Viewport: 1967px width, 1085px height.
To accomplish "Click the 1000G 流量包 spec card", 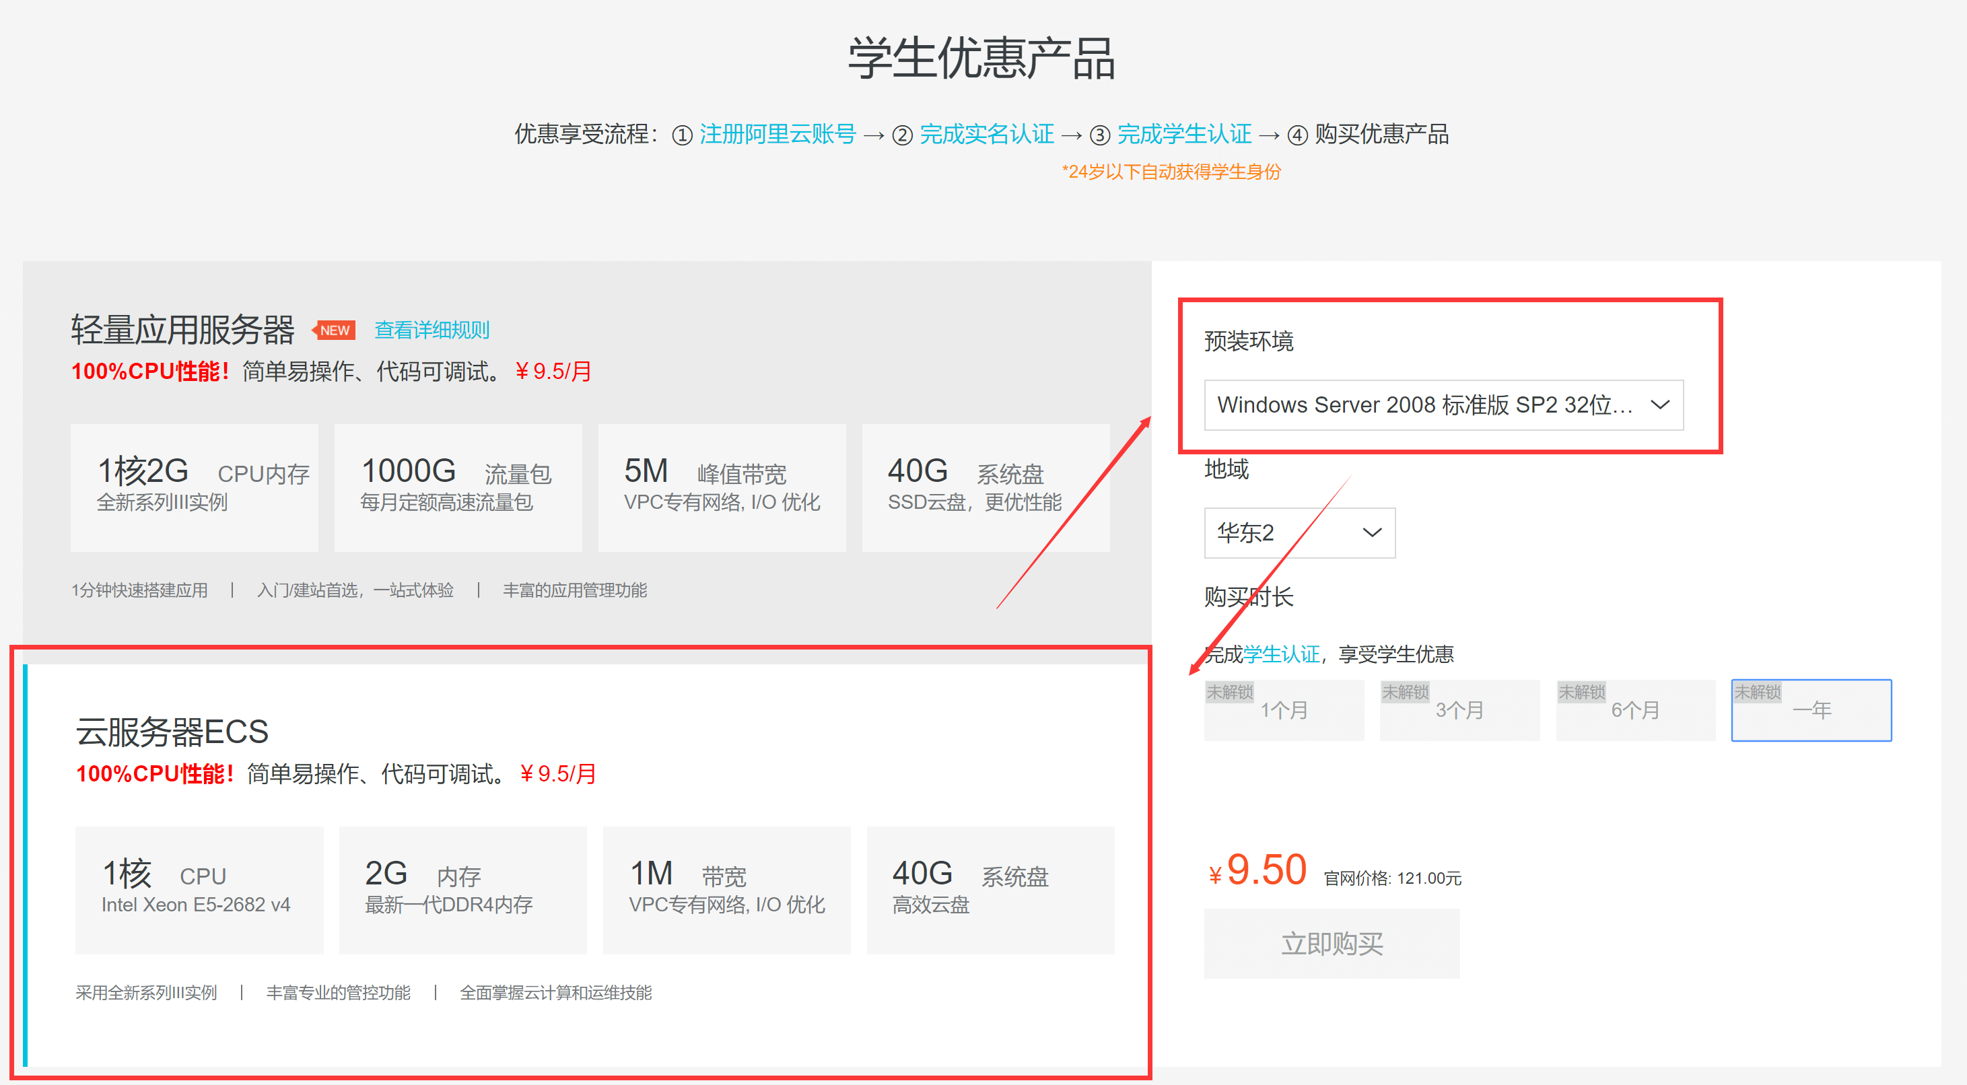I will (457, 487).
